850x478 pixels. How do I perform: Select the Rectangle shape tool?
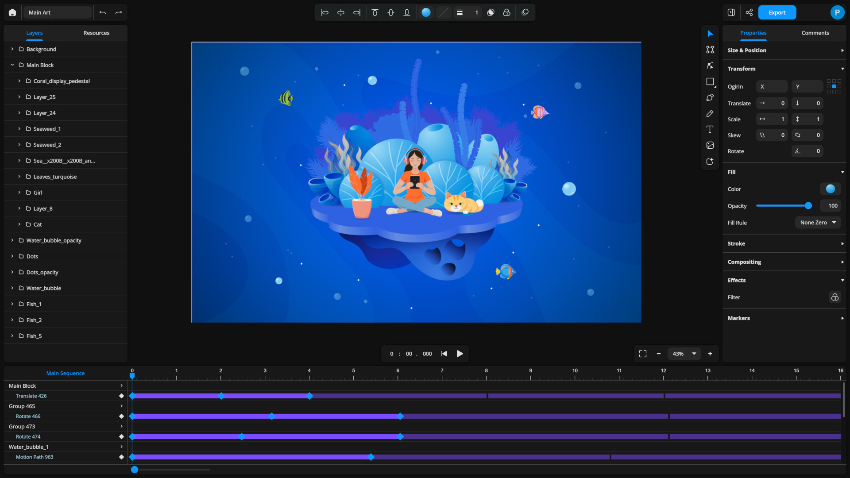click(x=710, y=81)
